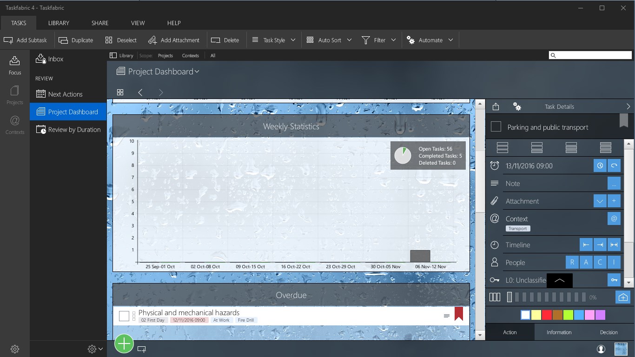Click the @ icon to assign a context
Screen dimensions: 635x357
[614, 218]
